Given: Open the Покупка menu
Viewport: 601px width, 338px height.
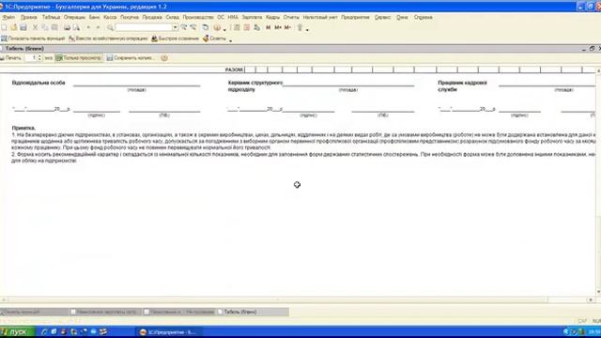Looking at the screenshot, I should [x=130, y=17].
